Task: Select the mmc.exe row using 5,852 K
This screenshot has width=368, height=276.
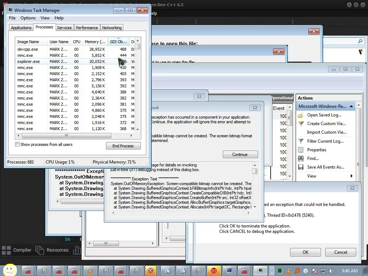Action: coord(75,55)
